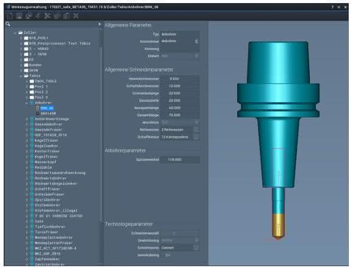Viewport: 353px width, 268px height.
Task: Toggle the Innenkühlung Ein switch
Action: 168,255
